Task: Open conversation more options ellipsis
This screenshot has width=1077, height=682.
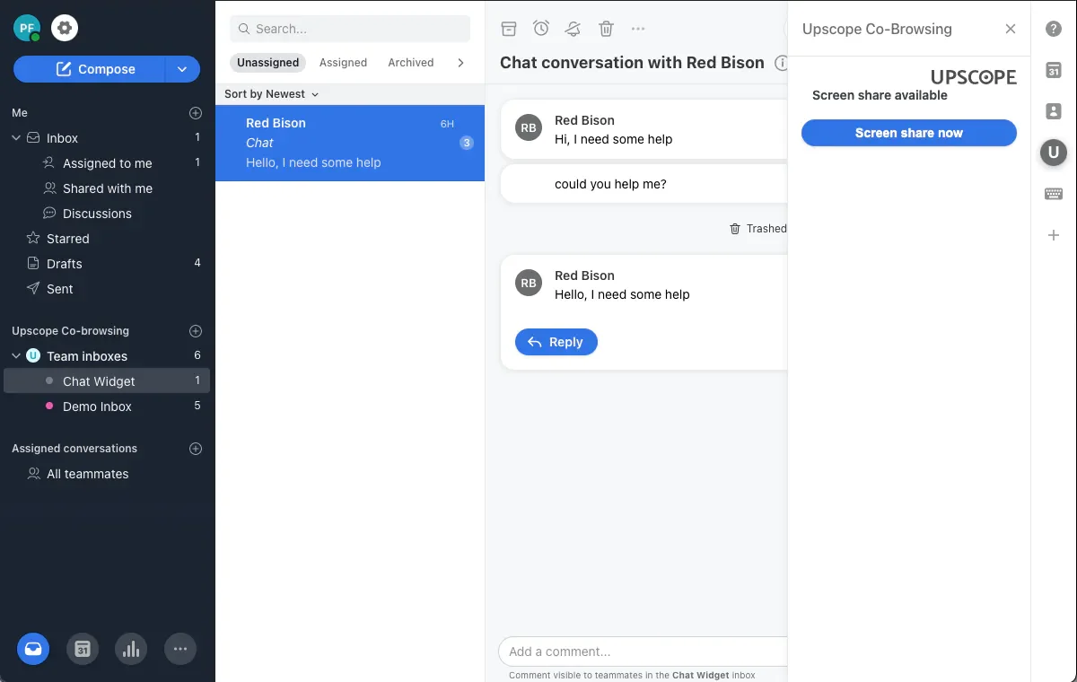Action: coord(638,29)
